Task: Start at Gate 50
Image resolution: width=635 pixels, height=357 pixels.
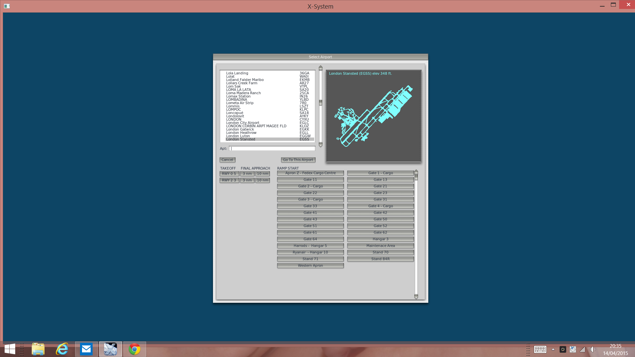Action: coord(381,219)
